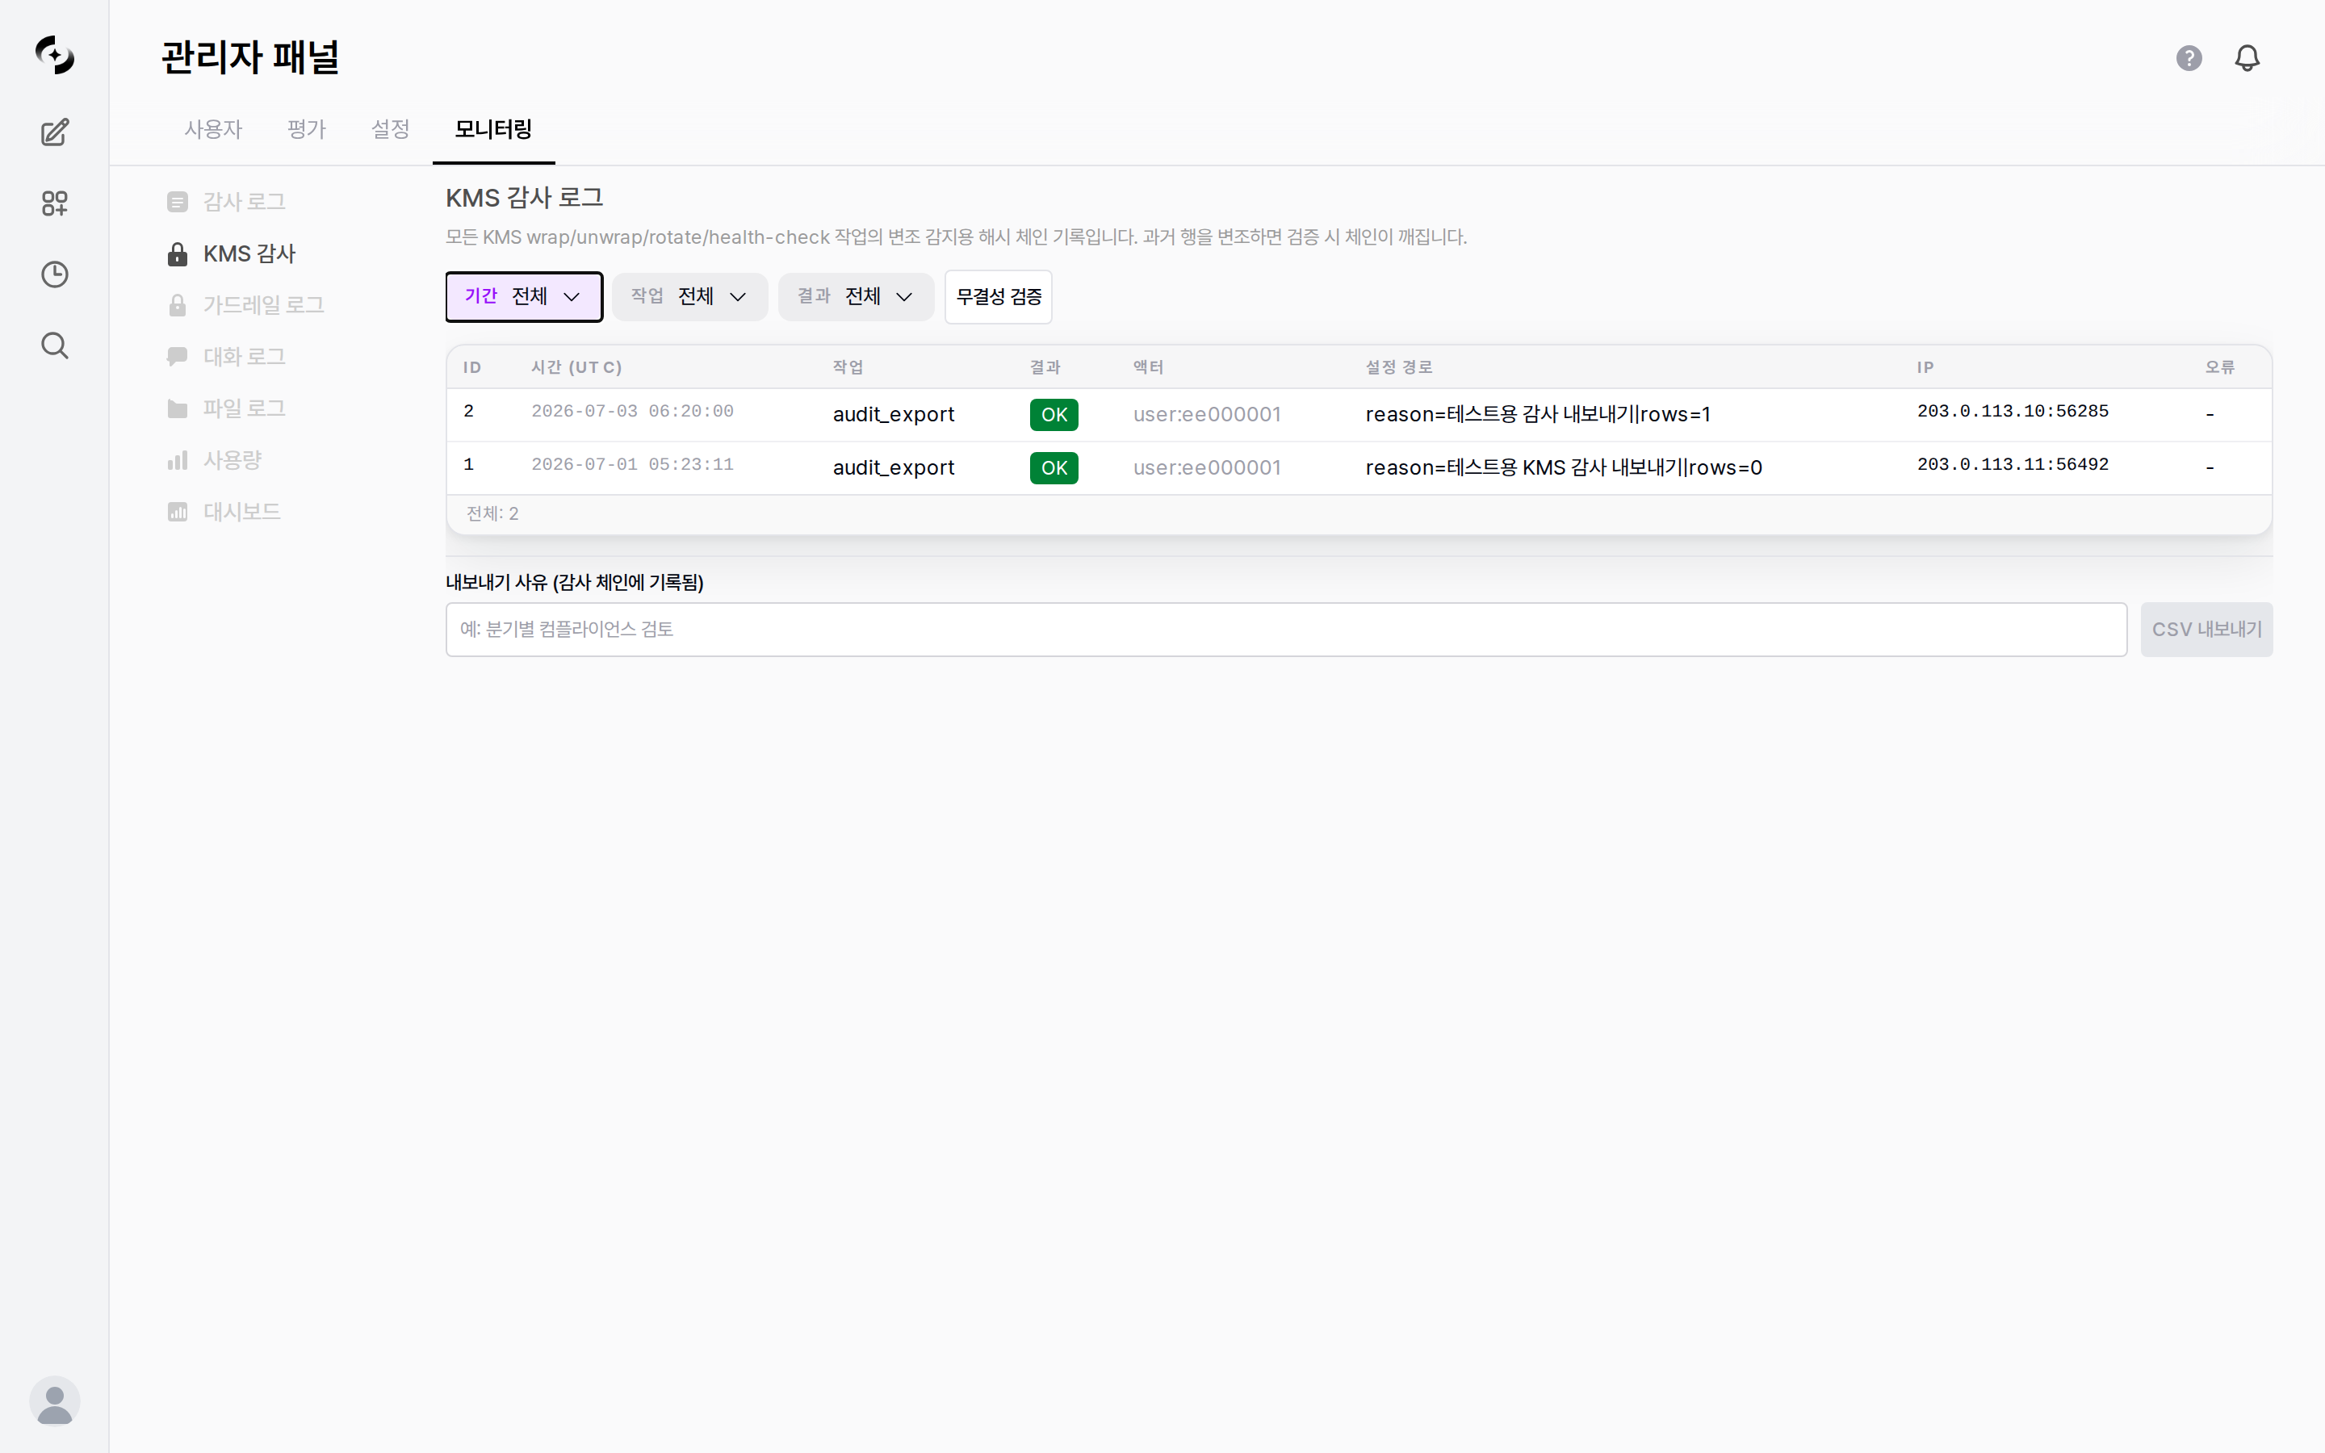Switch to the 설정 tab
The width and height of the screenshot is (2325, 1453).
pos(390,129)
